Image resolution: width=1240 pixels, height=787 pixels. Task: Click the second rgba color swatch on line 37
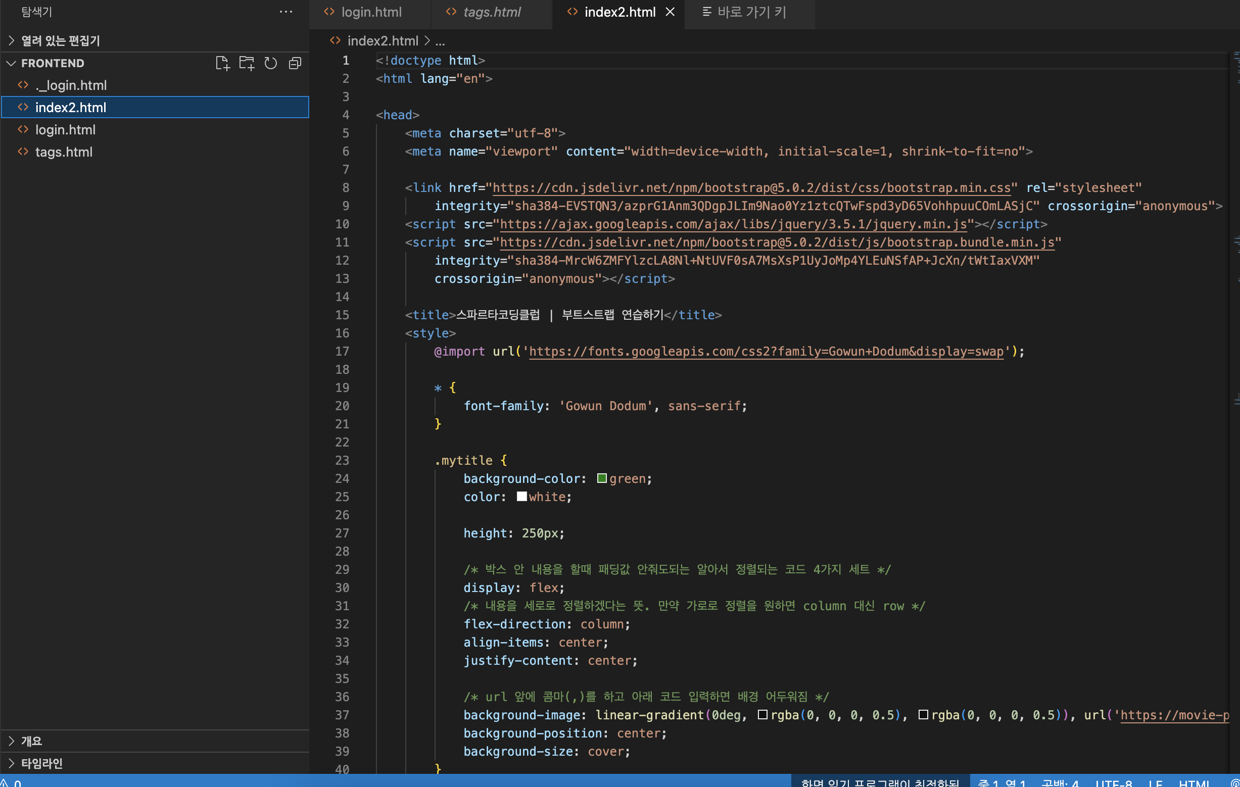(923, 715)
